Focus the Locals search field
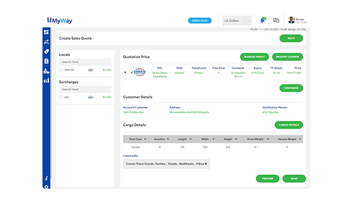Screen dimensions: 353x215 tap(85, 62)
